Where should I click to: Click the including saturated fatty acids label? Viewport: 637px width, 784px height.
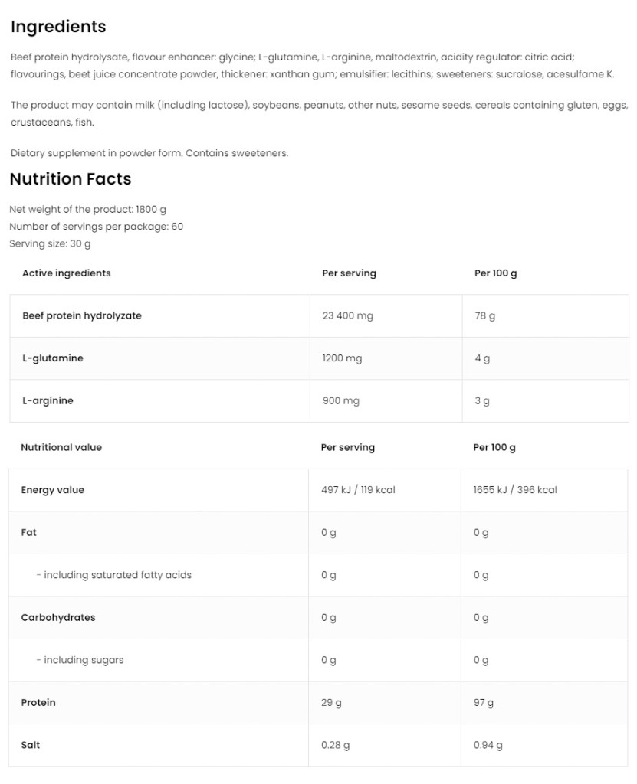coord(113,575)
